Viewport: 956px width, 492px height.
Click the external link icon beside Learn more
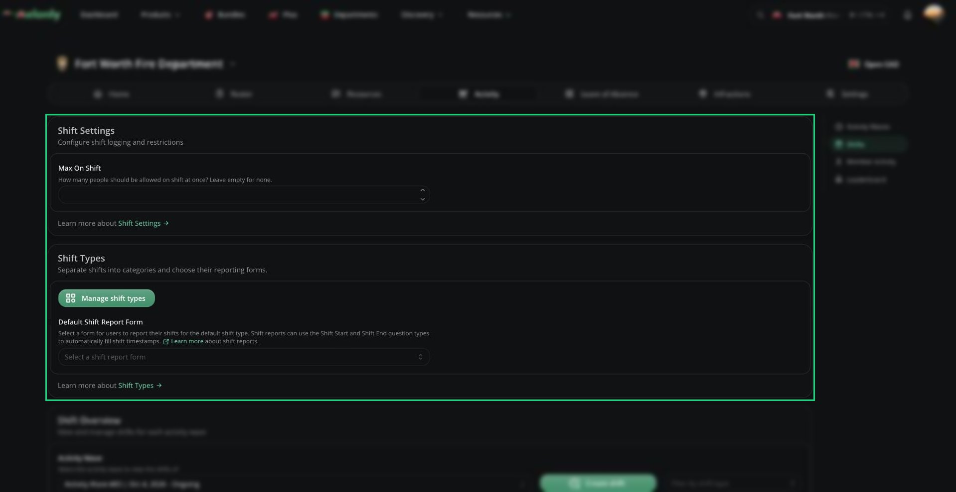tap(166, 341)
